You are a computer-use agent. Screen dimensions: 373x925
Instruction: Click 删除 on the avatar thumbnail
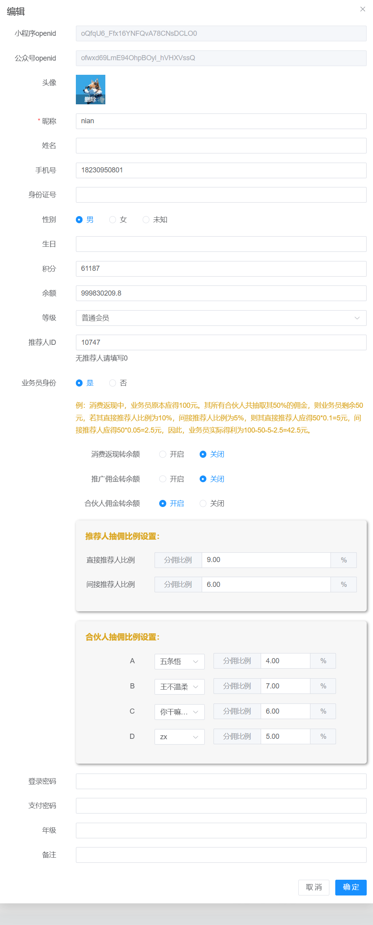point(90,100)
